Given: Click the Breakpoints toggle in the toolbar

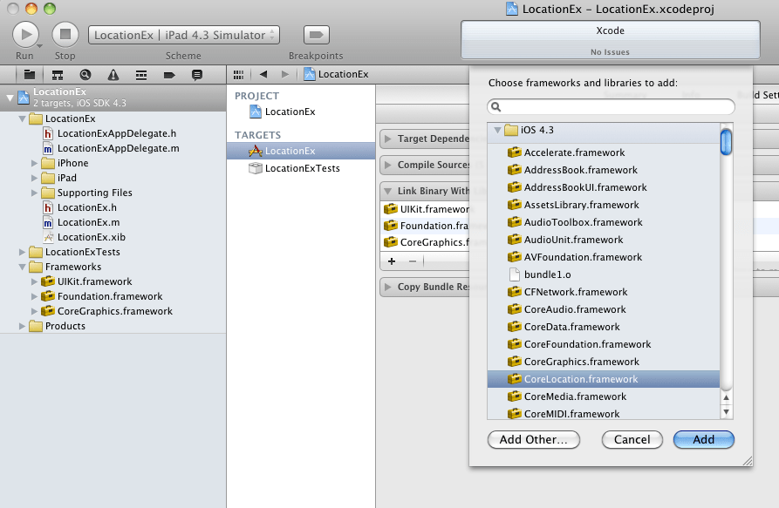Looking at the screenshot, I should pos(315,36).
